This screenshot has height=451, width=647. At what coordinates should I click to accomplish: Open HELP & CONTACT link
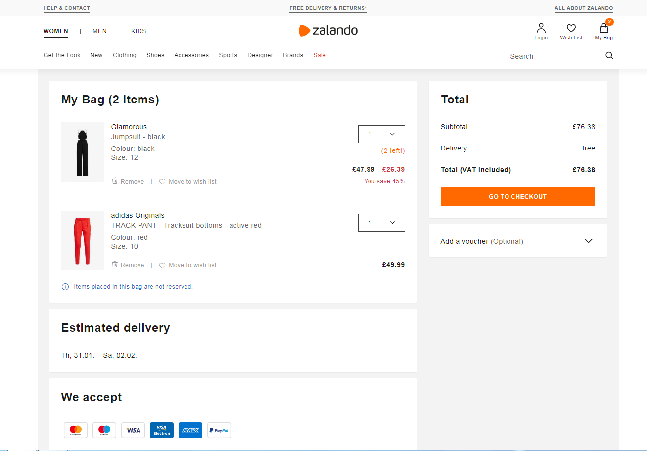click(67, 8)
